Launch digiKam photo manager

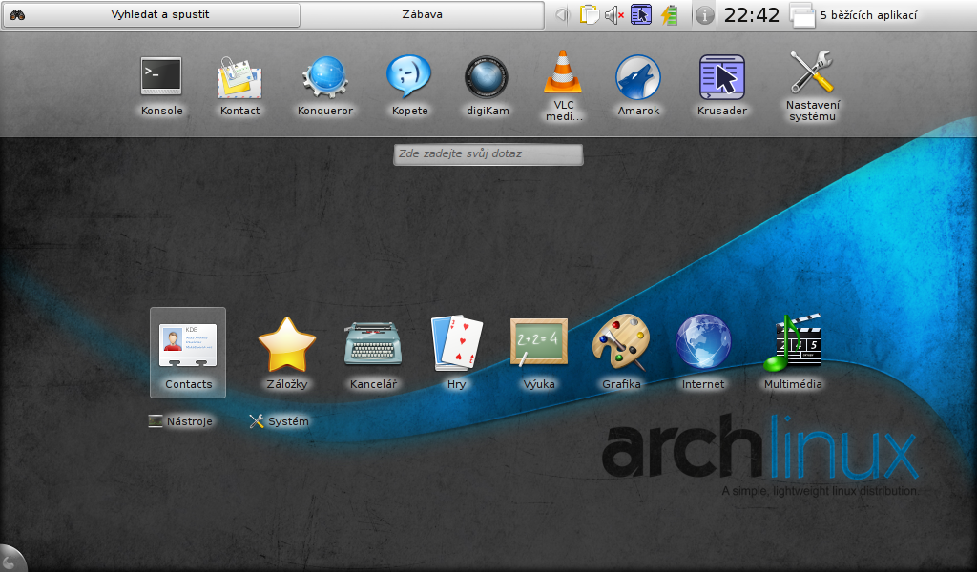coord(488,85)
